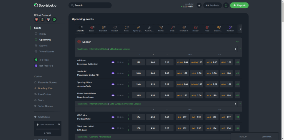Open Slots

click(41, 100)
